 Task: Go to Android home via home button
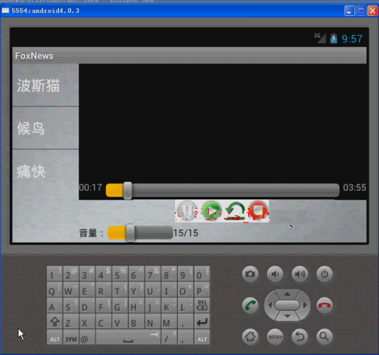click(x=250, y=336)
